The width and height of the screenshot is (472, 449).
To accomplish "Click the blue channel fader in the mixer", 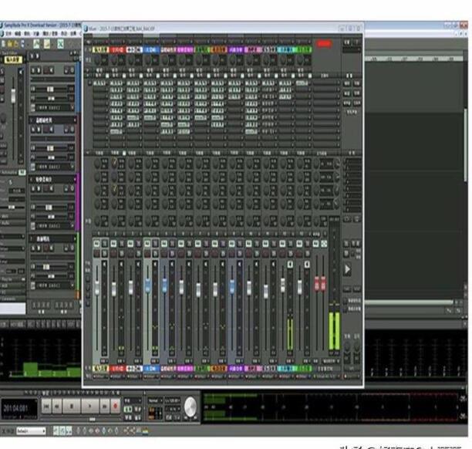I will 147,285.
